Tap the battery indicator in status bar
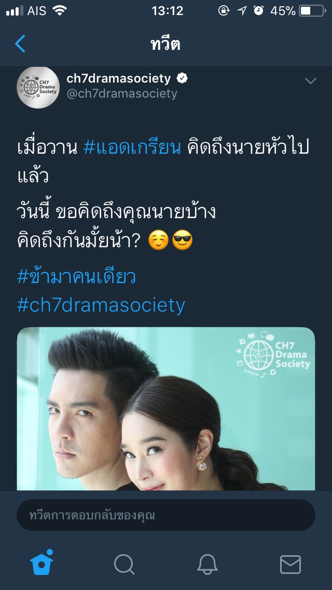332x590 pixels. click(312, 11)
